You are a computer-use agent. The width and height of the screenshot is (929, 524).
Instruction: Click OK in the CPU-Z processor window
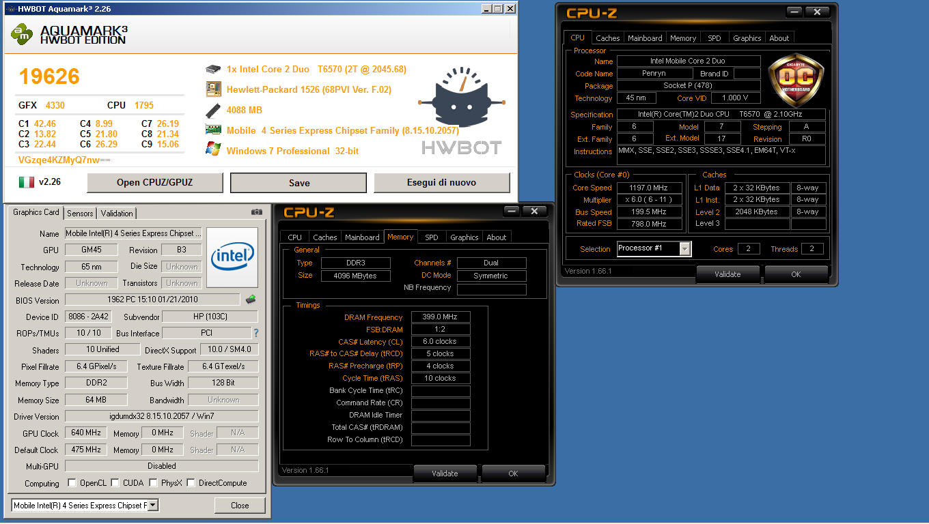(796, 274)
